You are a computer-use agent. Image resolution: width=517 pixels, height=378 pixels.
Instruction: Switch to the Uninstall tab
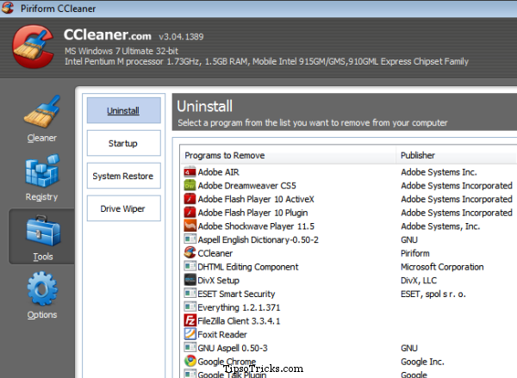pos(123,110)
